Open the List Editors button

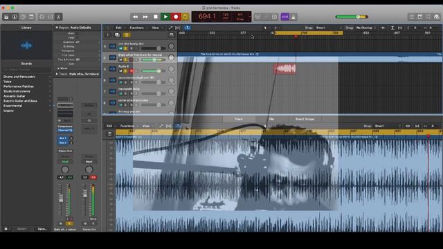pos(412,17)
